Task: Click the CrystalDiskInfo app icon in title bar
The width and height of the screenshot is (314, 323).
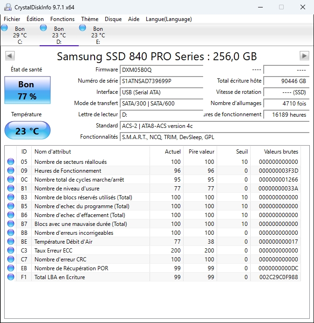Action: pos(7,7)
